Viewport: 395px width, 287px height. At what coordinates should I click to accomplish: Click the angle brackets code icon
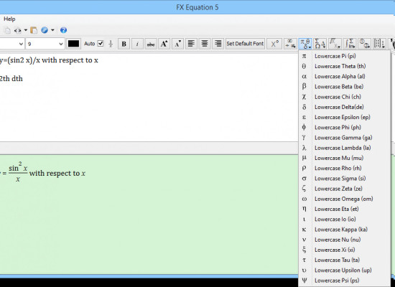pyautogui.click(x=17, y=30)
